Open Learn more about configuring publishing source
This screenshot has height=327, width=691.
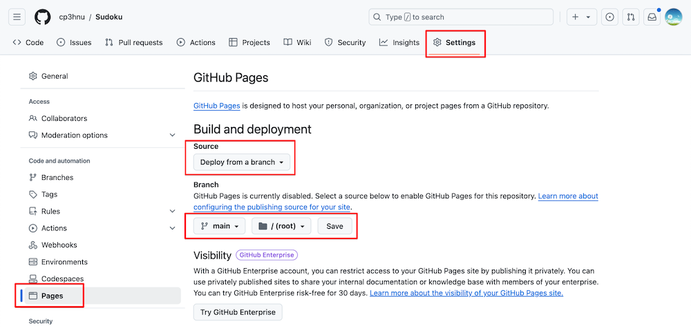pos(396,201)
